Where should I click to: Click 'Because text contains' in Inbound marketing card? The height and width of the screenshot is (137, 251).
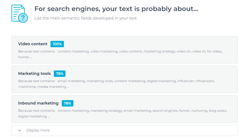pyautogui.click(x=37, y=111)
